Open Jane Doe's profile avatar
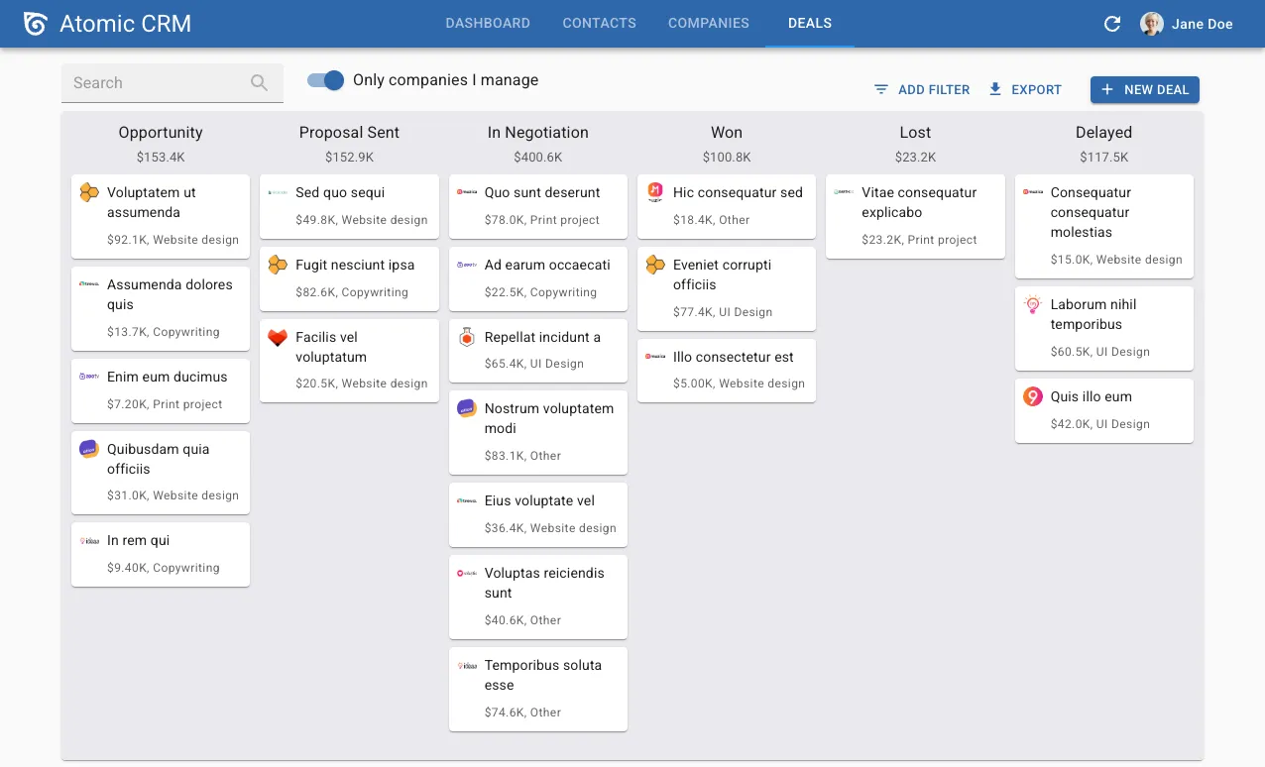 tap(1151, 23)
